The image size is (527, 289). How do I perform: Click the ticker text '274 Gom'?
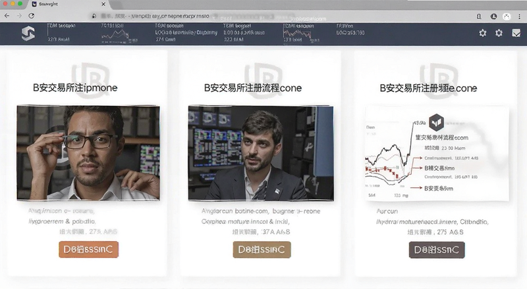[x=165, y=39]
